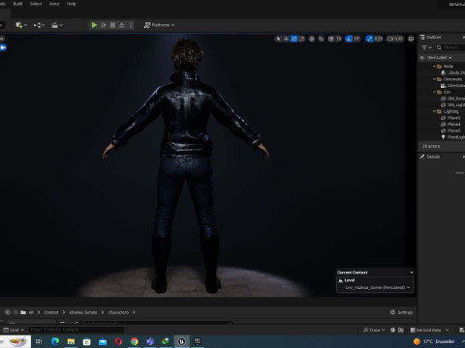Click the Stop simulation square button
The height and width of the screenshot is (348, 465).
tap(112, 25)
